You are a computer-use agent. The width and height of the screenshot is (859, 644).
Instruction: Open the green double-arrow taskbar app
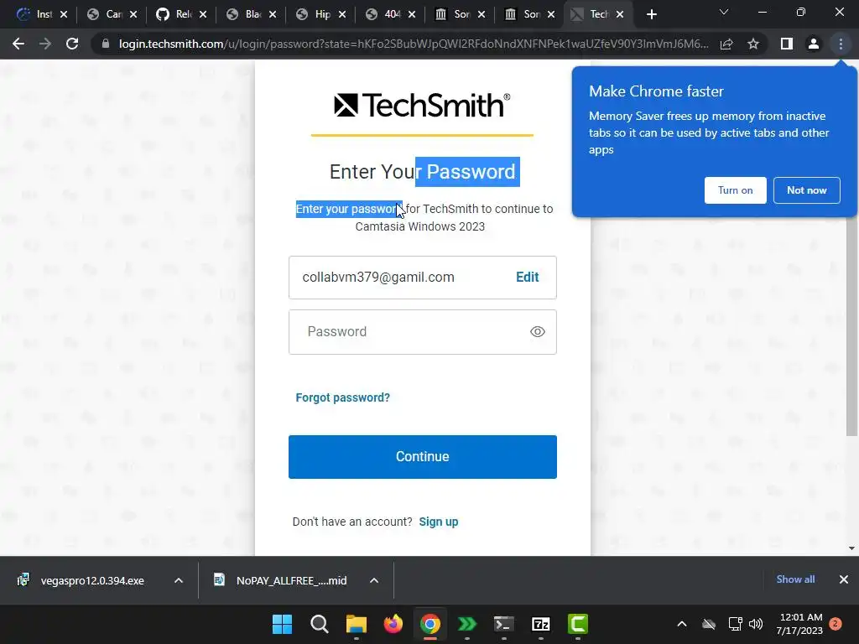pos(466,624)
